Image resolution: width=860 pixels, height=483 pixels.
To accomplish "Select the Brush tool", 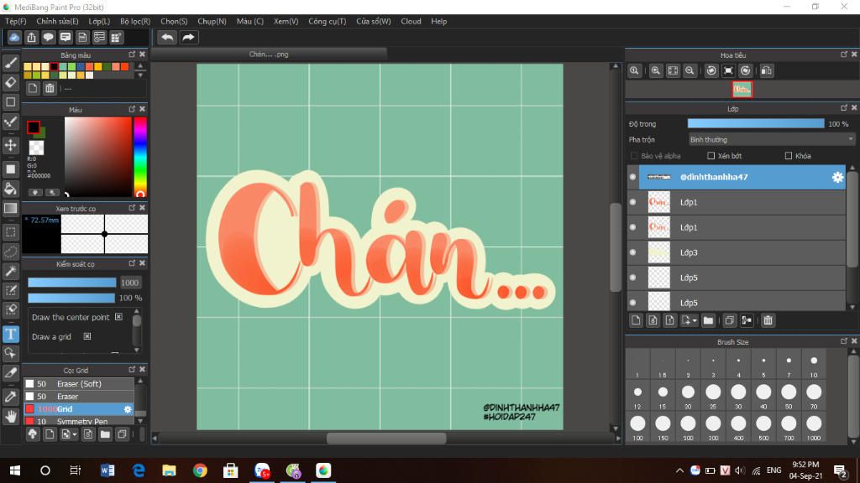I will 10,62.
